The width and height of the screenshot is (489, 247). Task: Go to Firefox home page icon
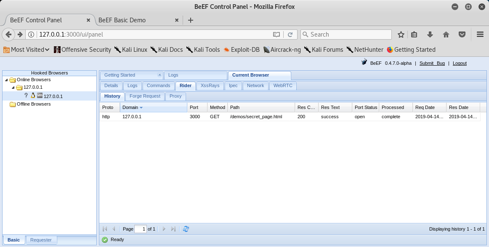point(446,35)
